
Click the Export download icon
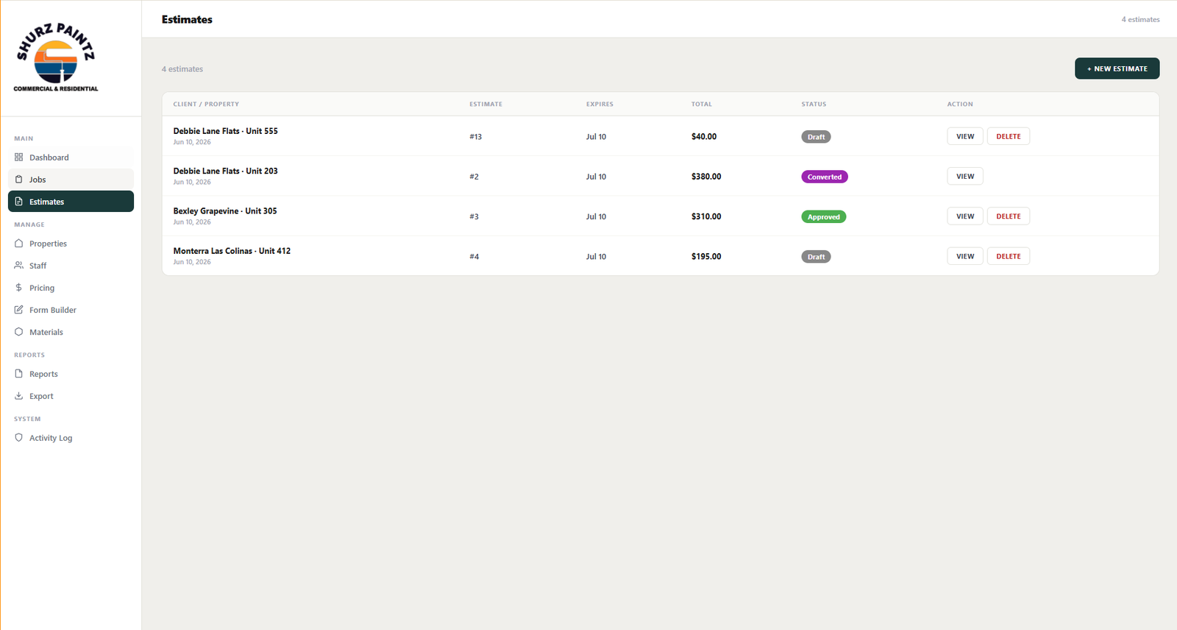pyautogui.click(x=19, y=396)
